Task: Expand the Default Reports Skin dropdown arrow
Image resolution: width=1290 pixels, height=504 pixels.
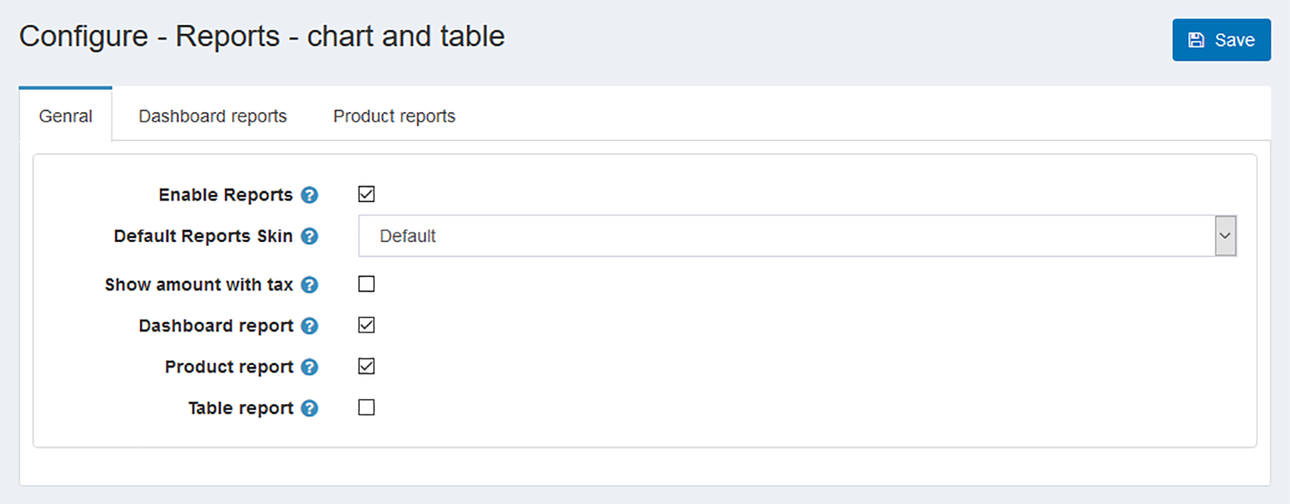Action: 1225,236
